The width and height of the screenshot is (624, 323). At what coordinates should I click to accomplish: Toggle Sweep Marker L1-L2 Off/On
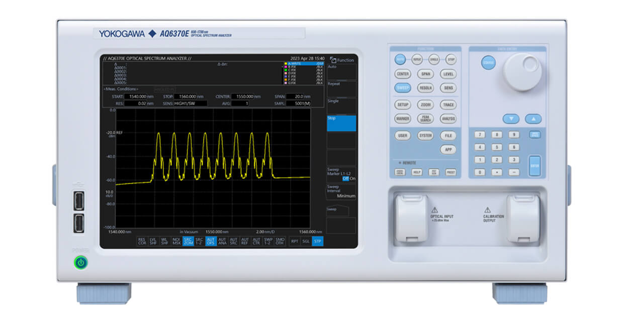click(x=341, y=174)
